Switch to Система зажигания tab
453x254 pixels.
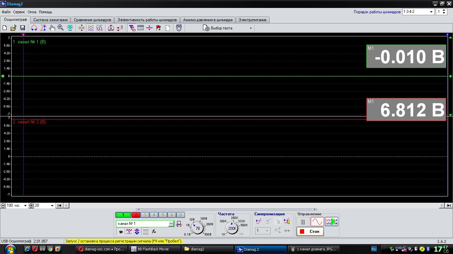(x=50, y=20)
